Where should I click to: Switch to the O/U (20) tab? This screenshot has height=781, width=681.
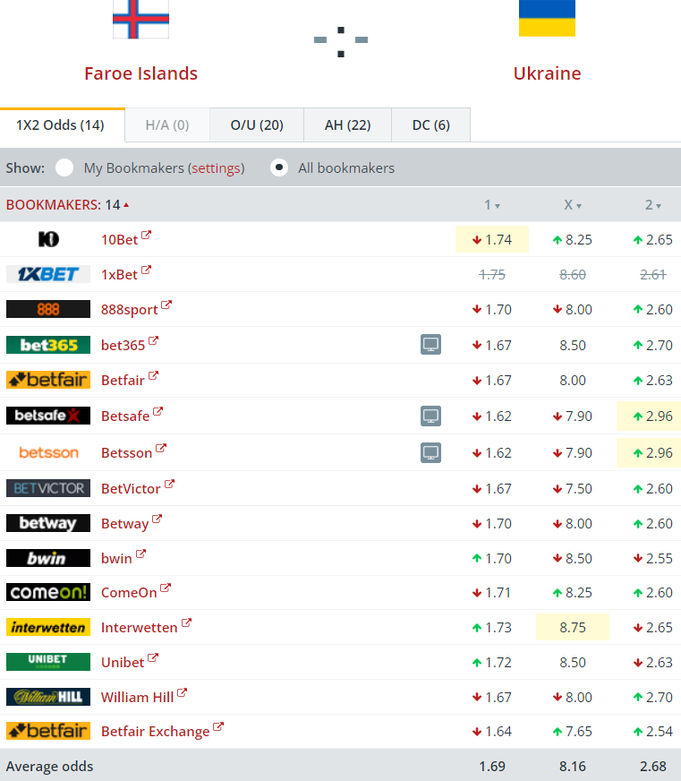tap(257, 125)
